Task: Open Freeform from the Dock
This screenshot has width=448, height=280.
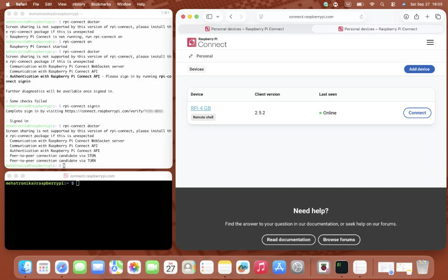Action: pyautogui.click(x=243, y=267)
